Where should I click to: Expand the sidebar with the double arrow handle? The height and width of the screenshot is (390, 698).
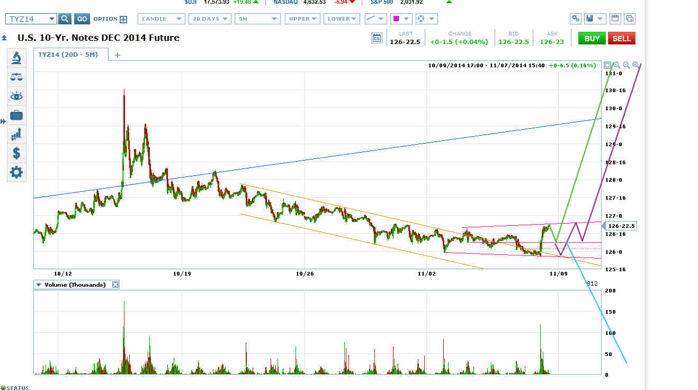(x=3, y=122)
